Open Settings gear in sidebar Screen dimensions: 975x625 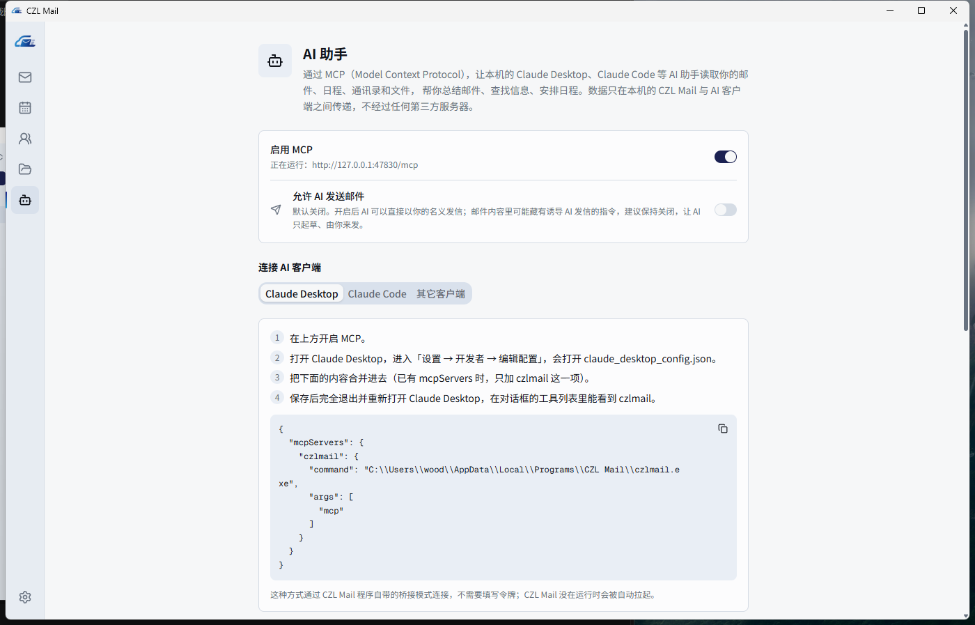[x=25, y=597]
